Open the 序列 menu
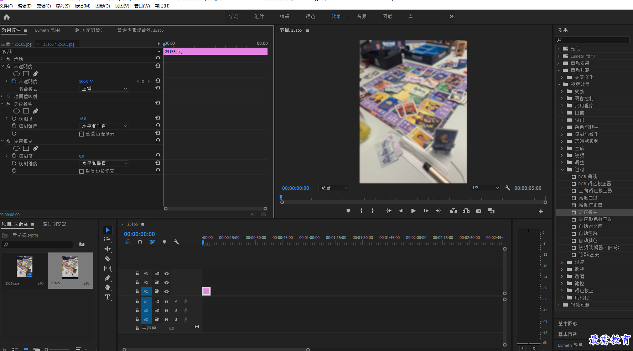 63,6
